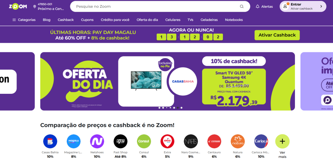Show more stores with Ver mais plus
333x161 pixels.
coord(282,141)
